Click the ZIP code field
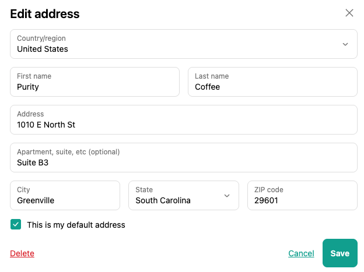The width and height of the screenshot is (364, 272). point(302,196)
